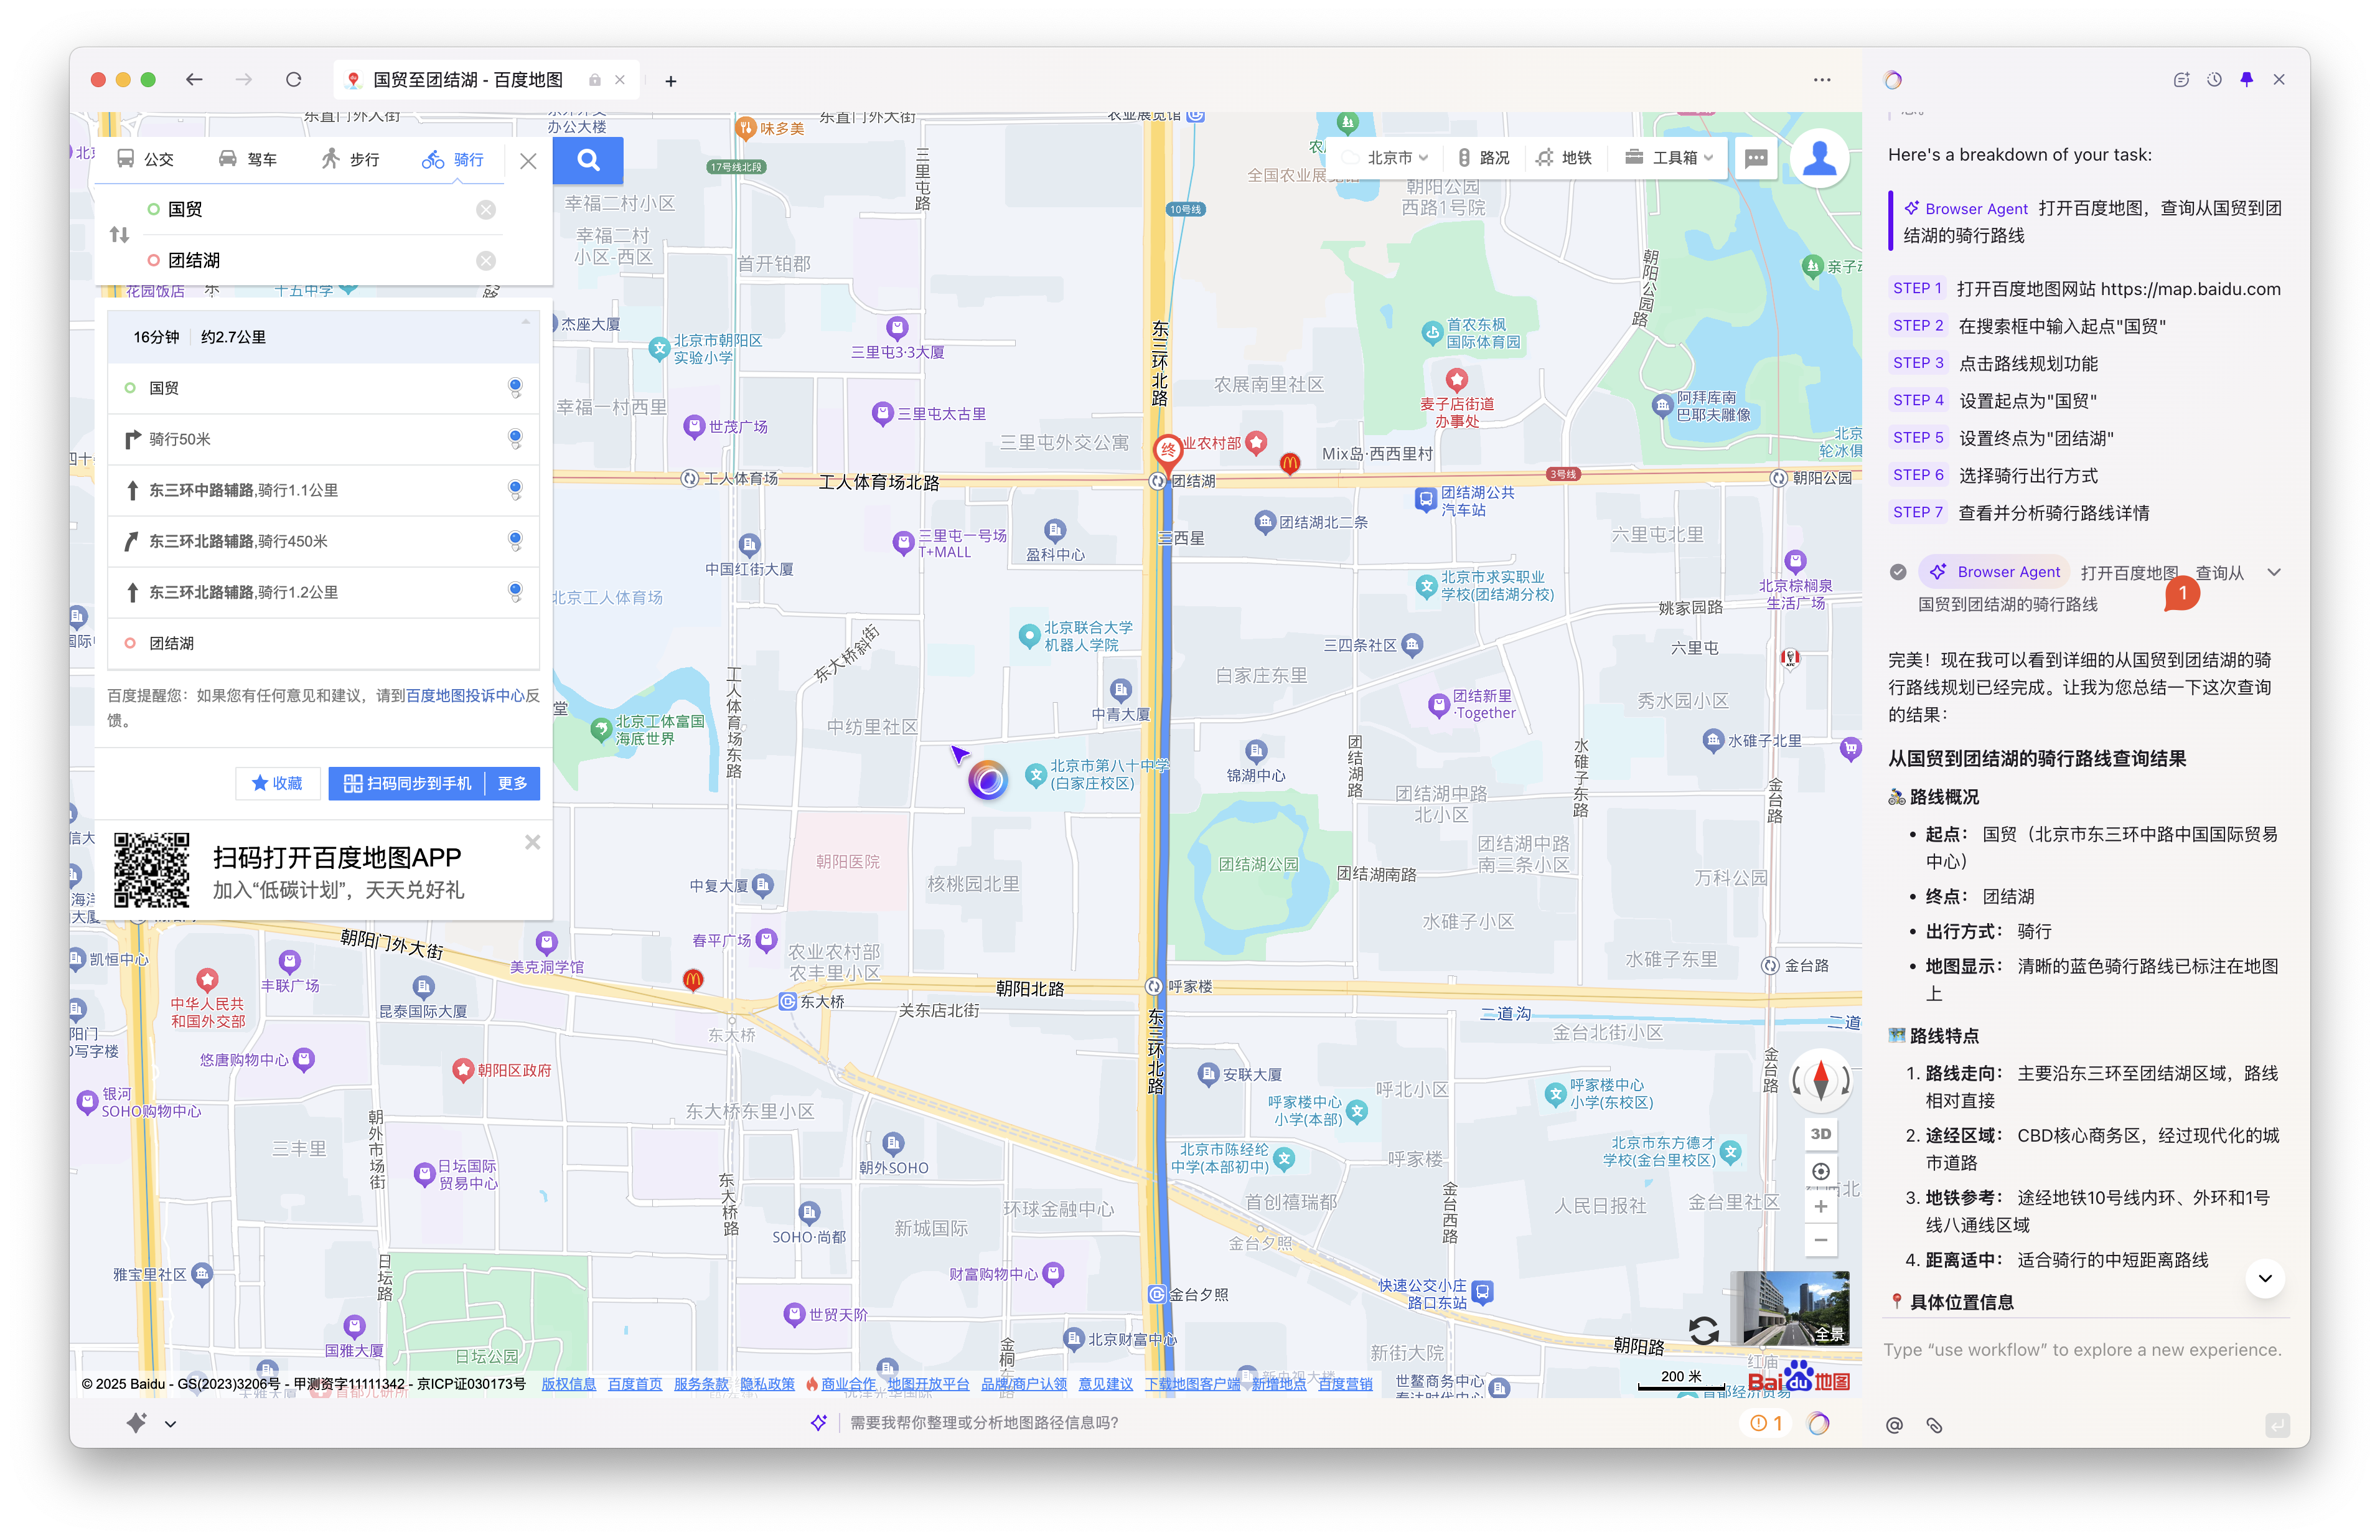2380x1540 pixels.
Task: Show 骑行50米 step on the map
Action: [x=324, y=440]
